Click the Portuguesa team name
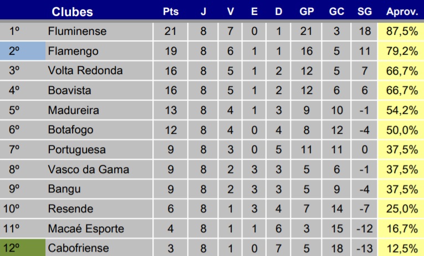The height and width of the screenshot is (256, 424). point(76,149)
